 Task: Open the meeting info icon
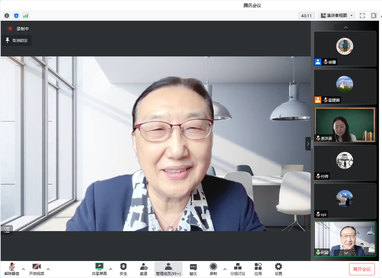[7, 16]
